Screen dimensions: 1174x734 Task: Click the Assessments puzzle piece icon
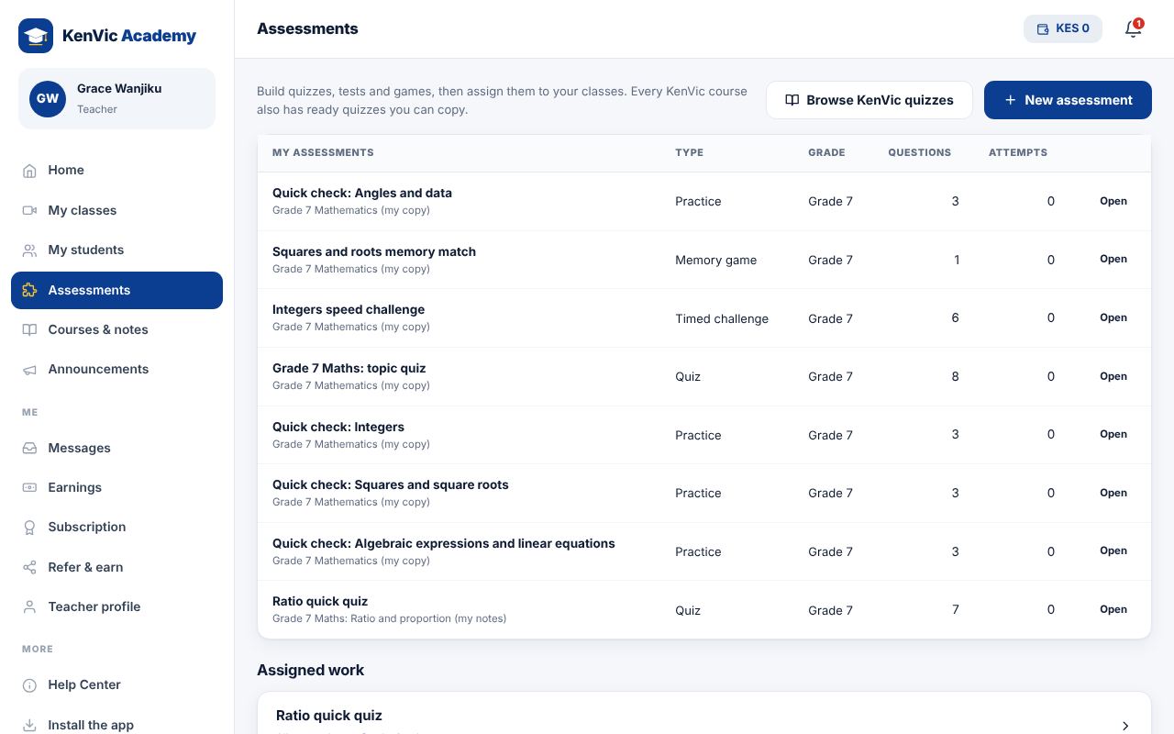pyautogui.click(x=29, y=290)
